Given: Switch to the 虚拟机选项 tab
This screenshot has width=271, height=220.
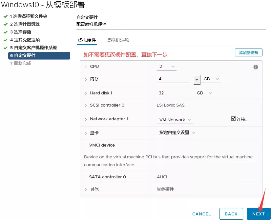Looking at the screenshot, I should [x=118, y=40].
